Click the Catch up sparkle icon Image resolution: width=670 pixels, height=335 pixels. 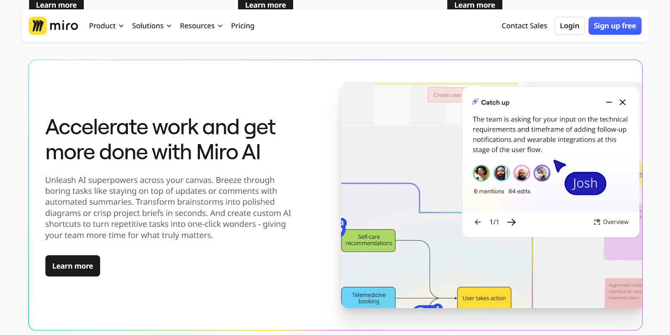(x=475, y=102)
